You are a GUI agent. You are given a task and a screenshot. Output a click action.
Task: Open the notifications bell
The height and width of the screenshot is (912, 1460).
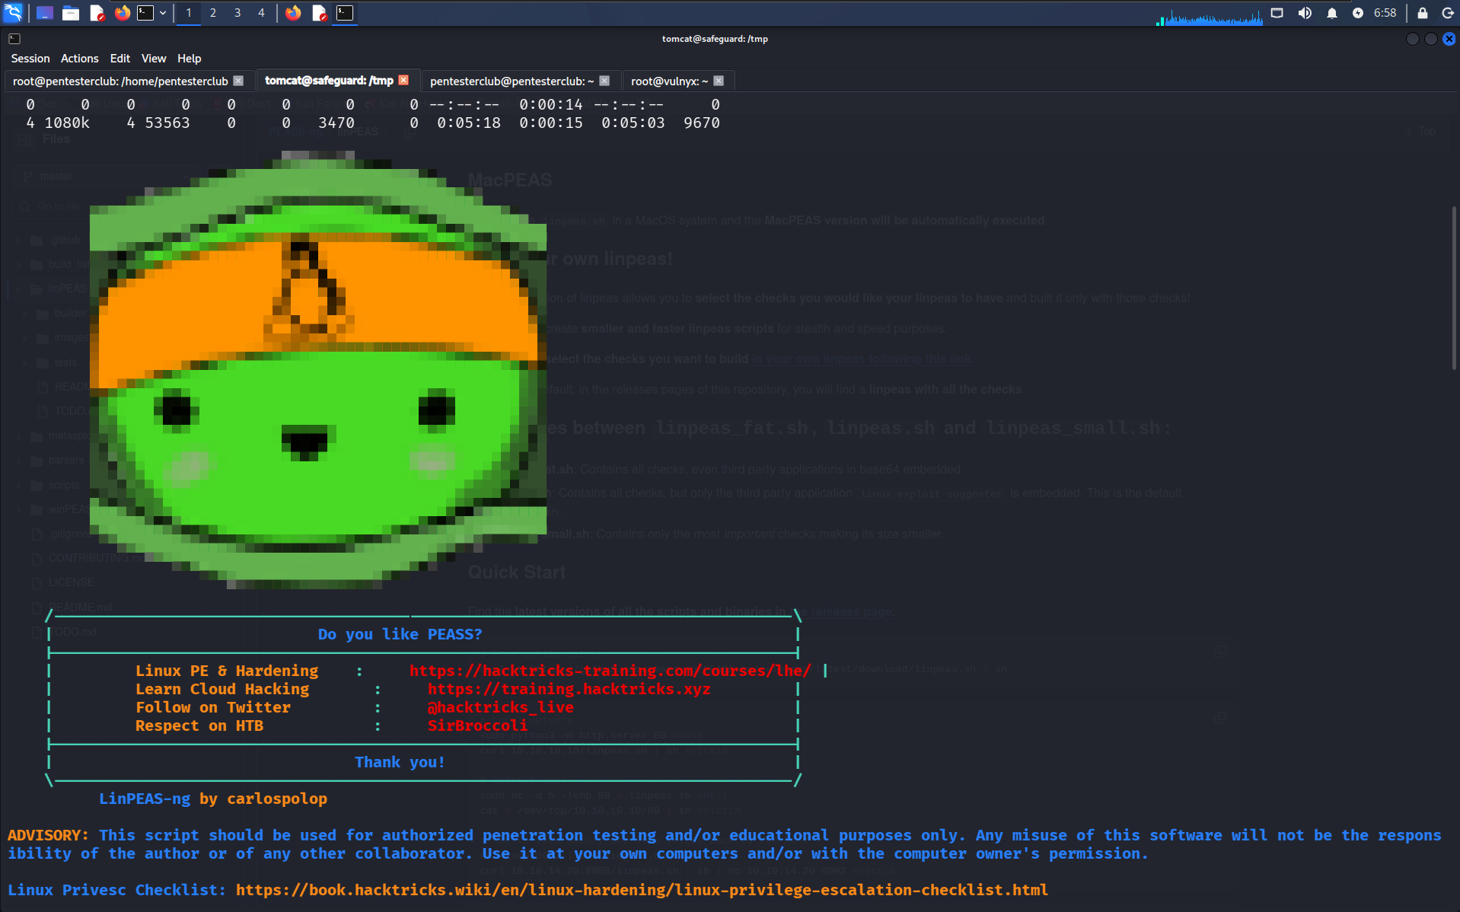pos(1332,13)
